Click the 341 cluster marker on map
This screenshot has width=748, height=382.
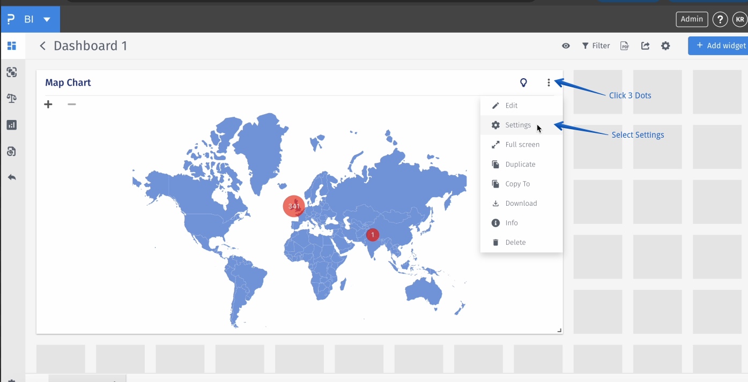pos(294,206)
